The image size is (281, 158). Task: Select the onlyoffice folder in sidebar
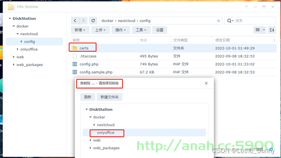pyautogui.click(x=29, y=49)
